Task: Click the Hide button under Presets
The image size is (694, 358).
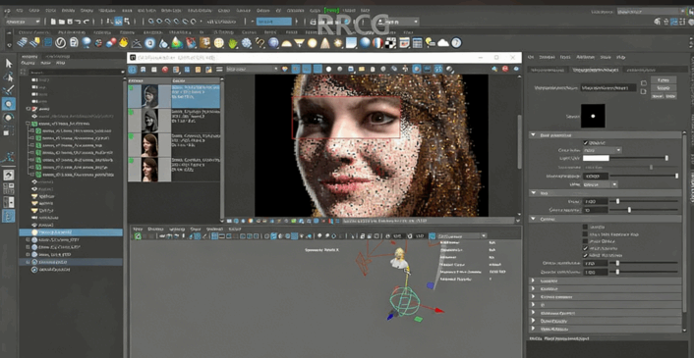Action: [670, 96]
